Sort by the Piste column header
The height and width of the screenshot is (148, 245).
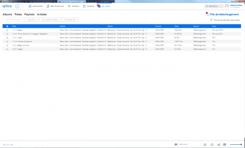14,26
